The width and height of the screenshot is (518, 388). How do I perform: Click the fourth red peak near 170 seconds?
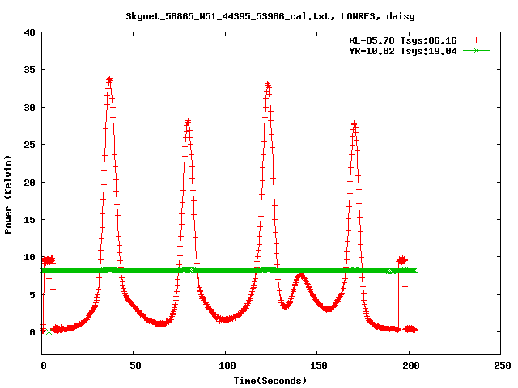pos(355,124)
